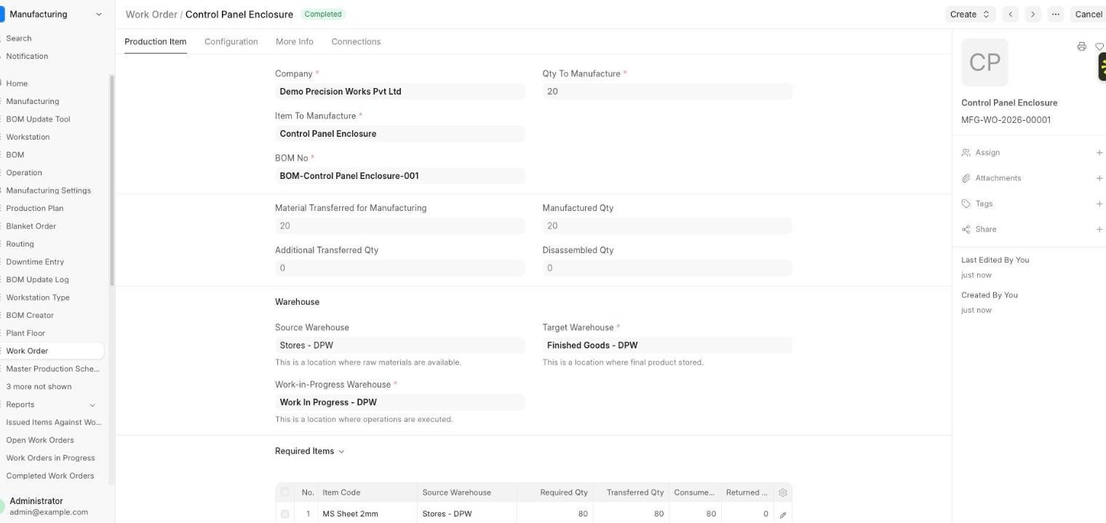The image size is (1106, 523).
Task: Click the Tags label icon
Action: 966,204
